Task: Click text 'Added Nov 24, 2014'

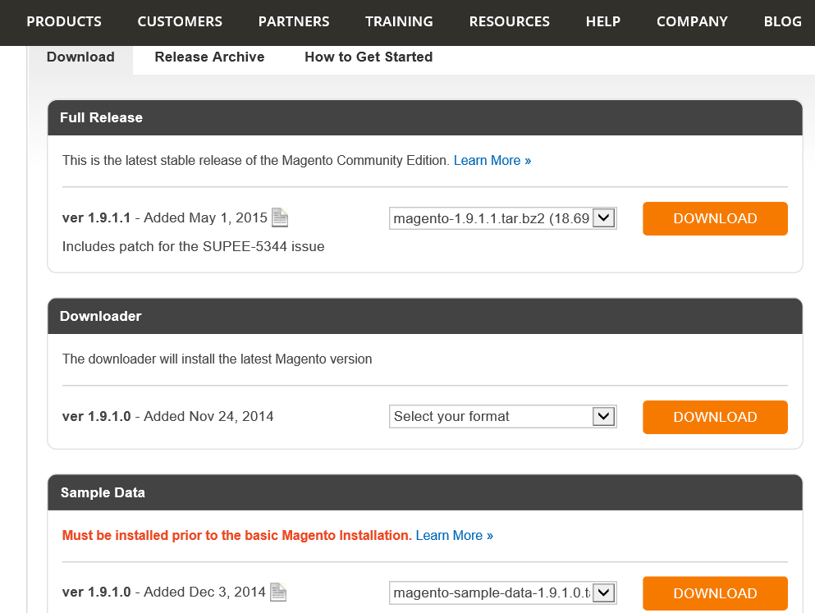Action: point(208,416)
